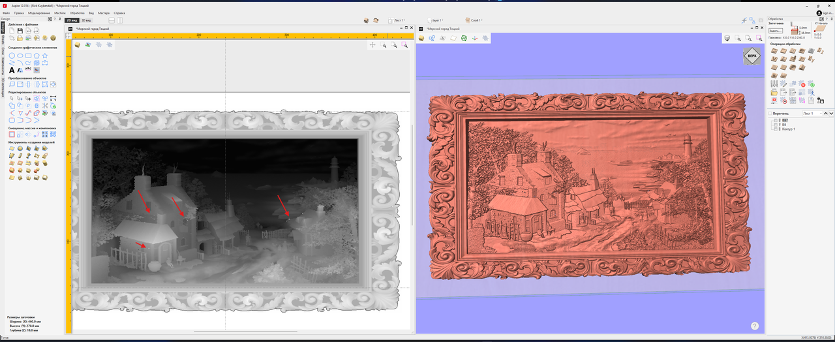Open the Обработка menu
This screenshot has height=342, width=835.
coord(77,12)
